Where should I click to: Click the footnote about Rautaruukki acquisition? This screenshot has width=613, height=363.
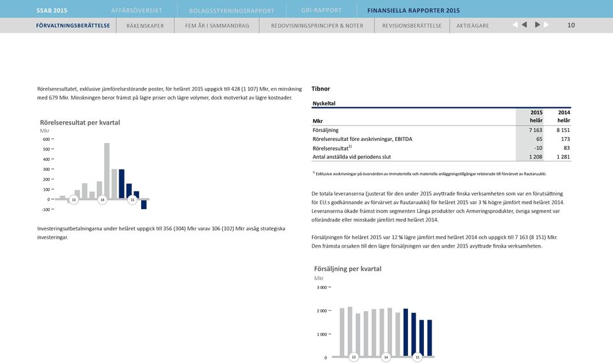tap(430, 174)
